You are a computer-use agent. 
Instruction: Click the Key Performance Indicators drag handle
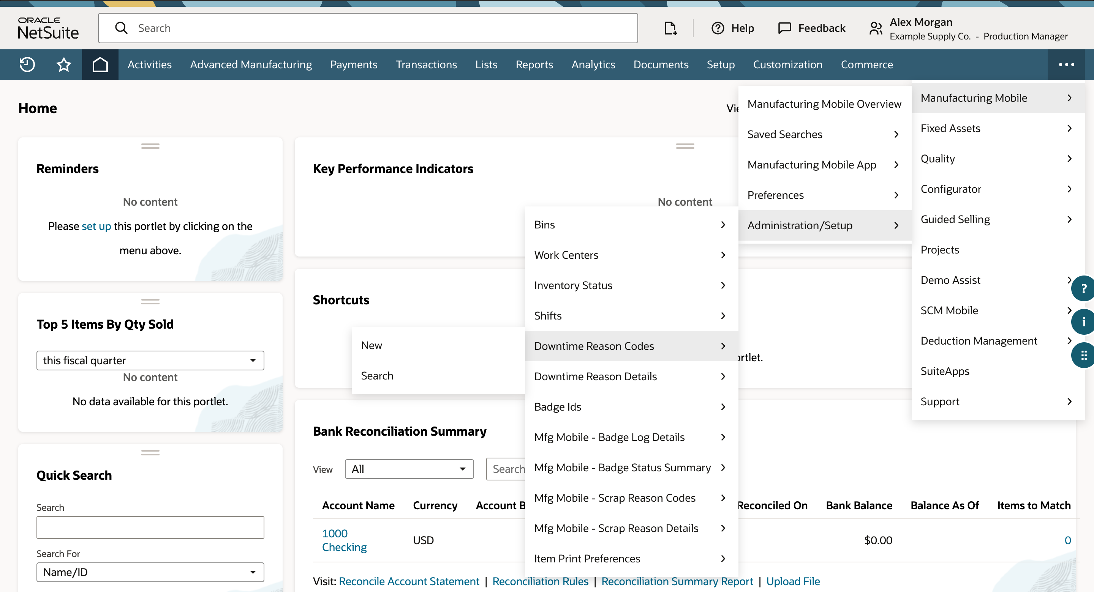[685, 146]
